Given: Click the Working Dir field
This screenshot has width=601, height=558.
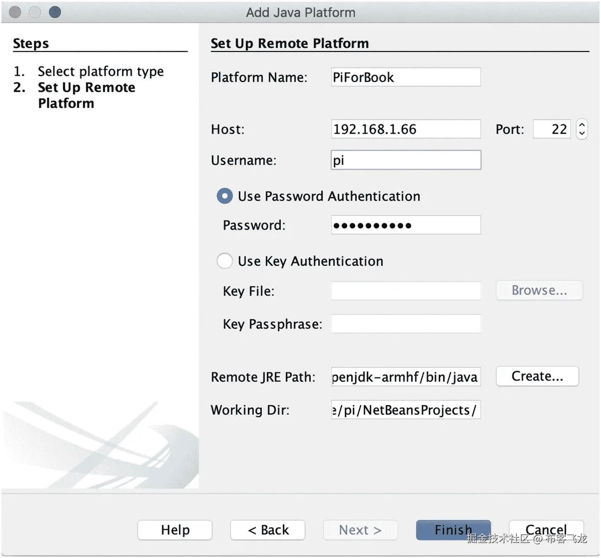Looking at the screenshot, I should click(x=405, y=410).
